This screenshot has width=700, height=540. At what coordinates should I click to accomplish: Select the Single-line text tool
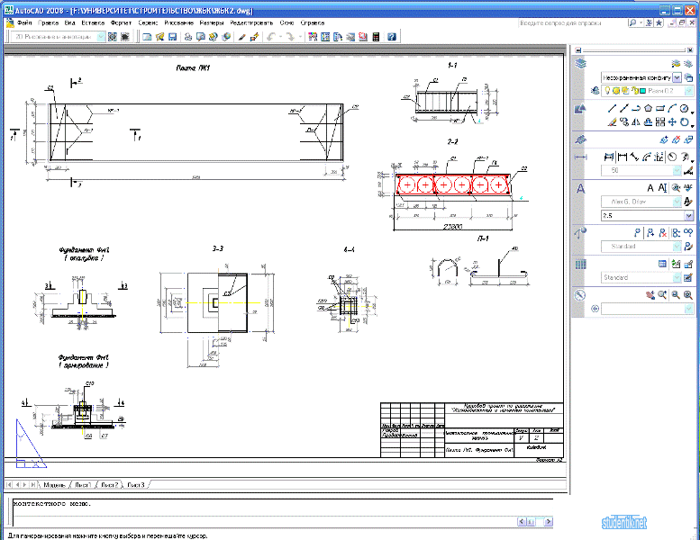pyautogui.click(x=662, y=188)
